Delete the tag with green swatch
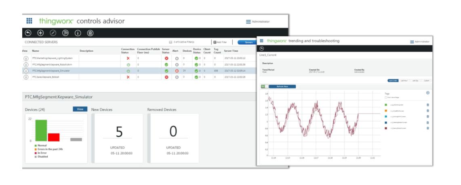 428,105
